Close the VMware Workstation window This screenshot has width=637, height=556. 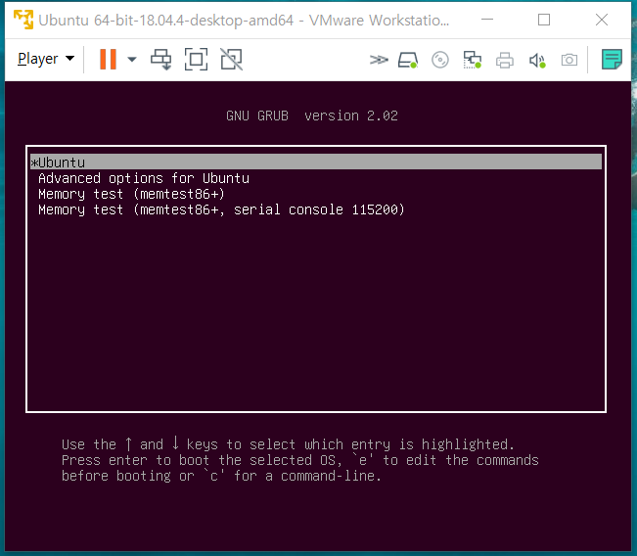click(602, 20)
